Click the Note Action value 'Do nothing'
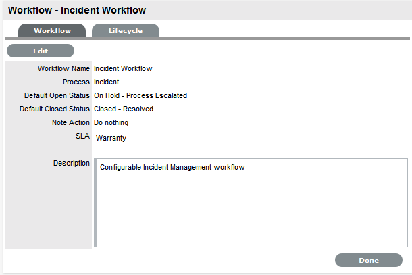412x275 pixels. [x=111, y=122]
